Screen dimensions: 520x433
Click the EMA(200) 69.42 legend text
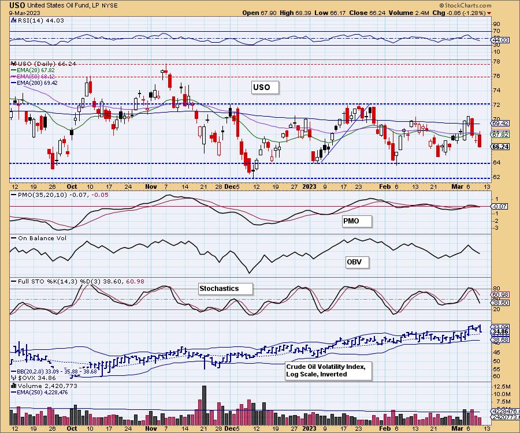[37, 83]
